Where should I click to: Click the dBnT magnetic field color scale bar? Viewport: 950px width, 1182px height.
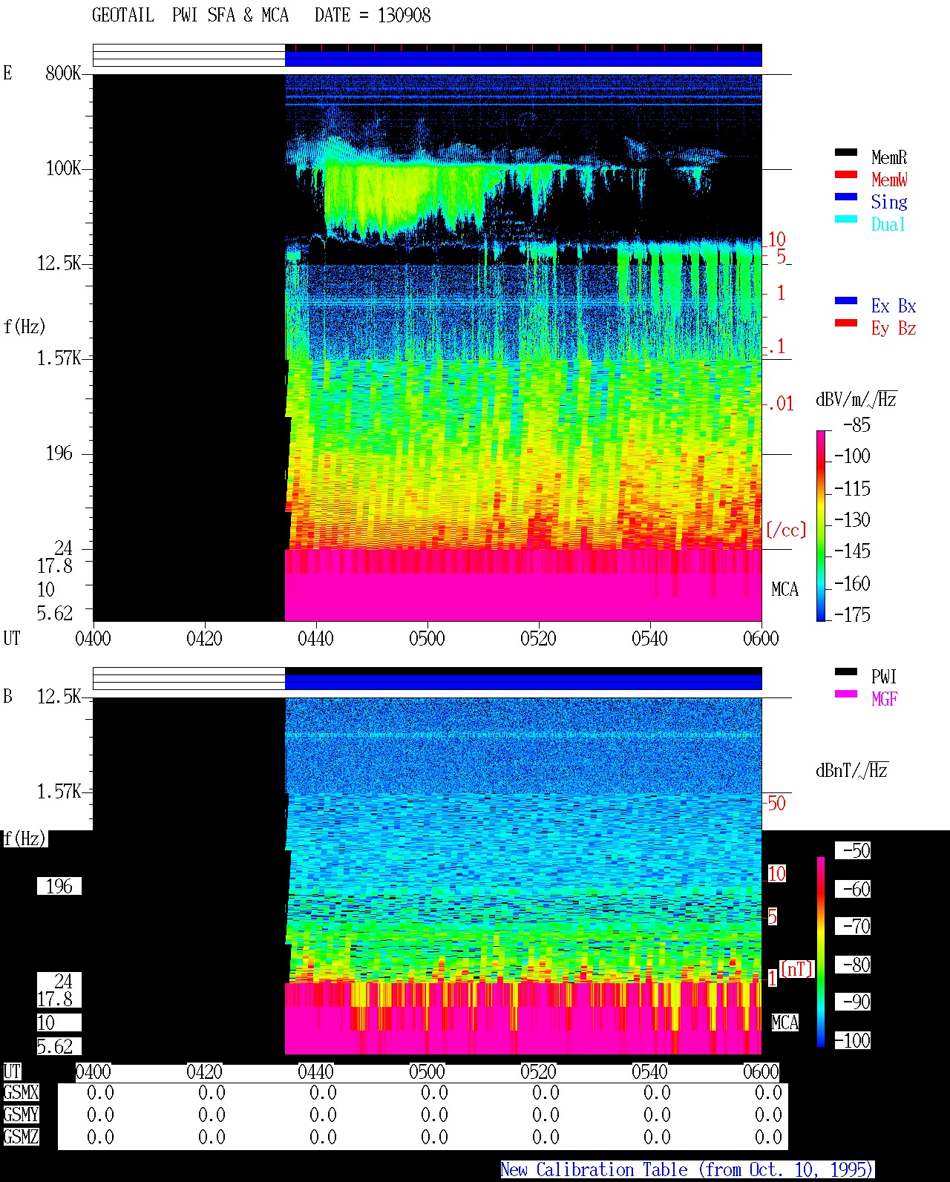[x=821, y=952]
